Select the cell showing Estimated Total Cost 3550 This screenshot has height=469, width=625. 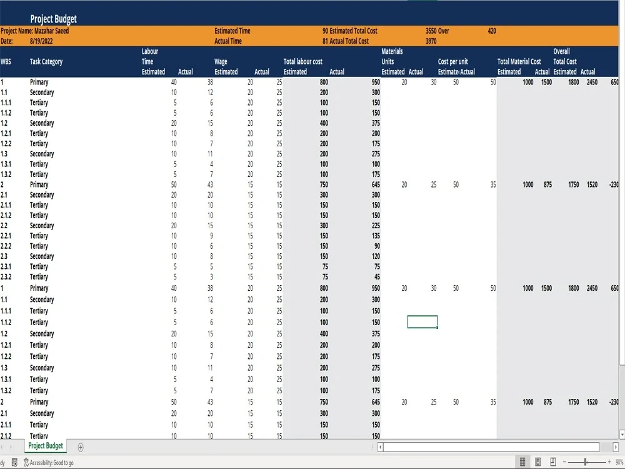[x=431, y=31]
